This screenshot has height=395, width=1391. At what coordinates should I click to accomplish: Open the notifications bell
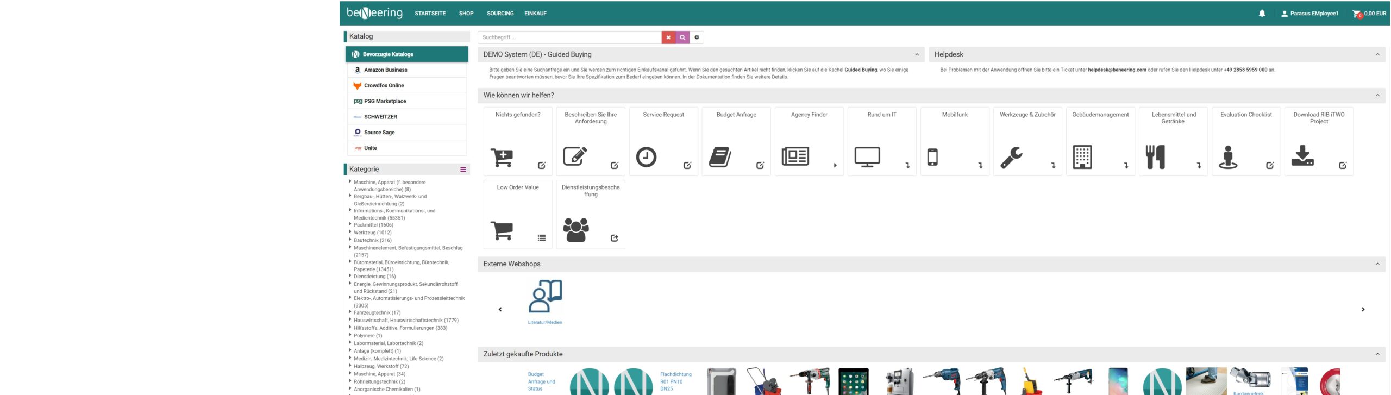tap(1262, 14)
